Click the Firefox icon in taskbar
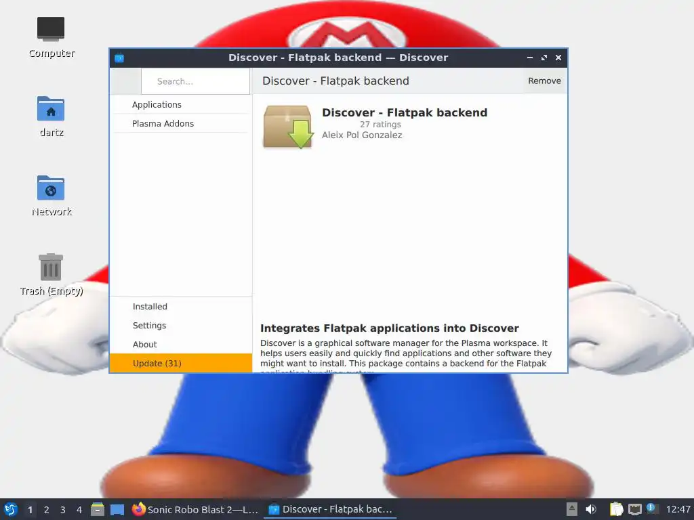This screenshot has width=694, height=520. pos(138,509)
